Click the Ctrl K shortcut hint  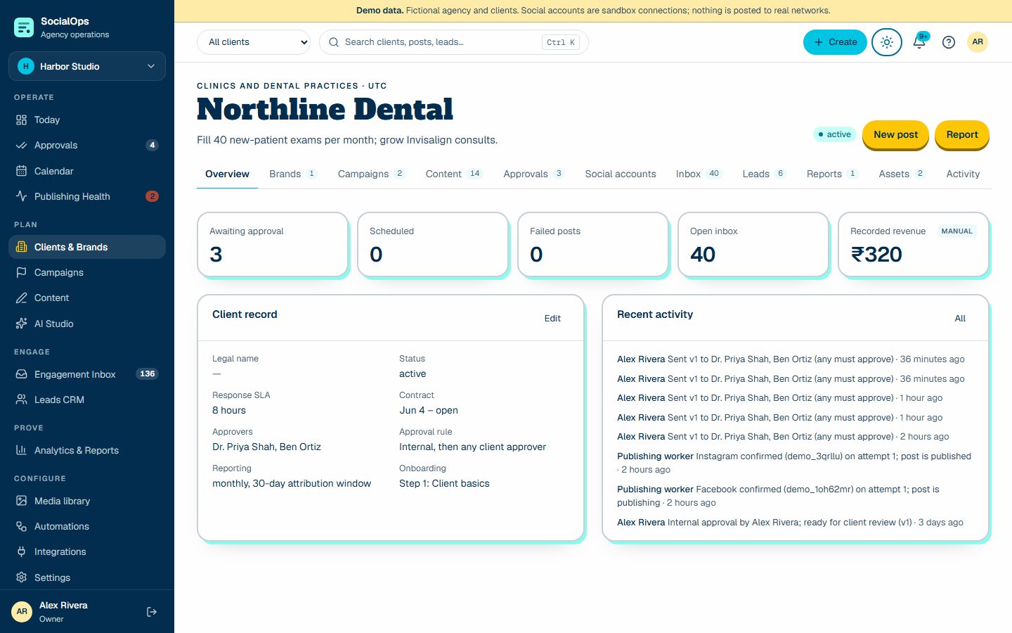(x=561, y=42)
